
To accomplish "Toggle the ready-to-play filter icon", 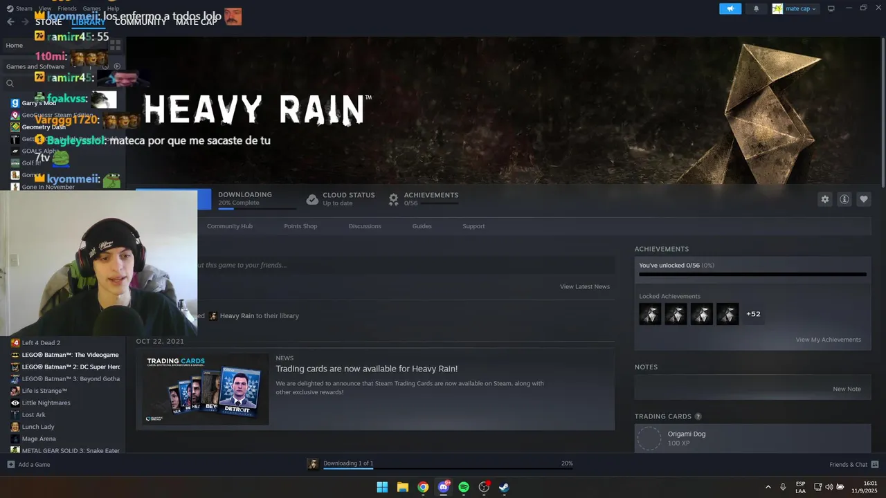I will click(117, 66).
